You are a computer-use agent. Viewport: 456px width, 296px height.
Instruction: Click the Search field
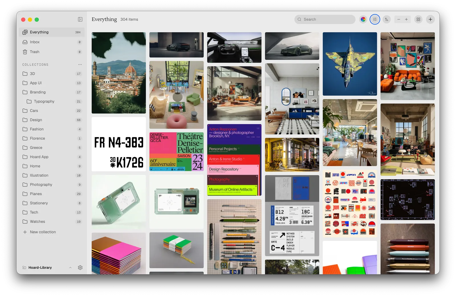pos(325,19)
